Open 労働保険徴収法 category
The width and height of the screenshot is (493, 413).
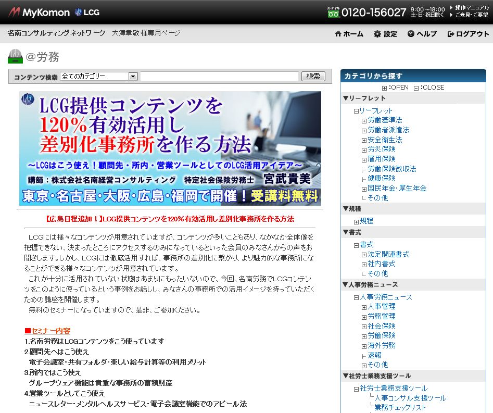(392, 169)
